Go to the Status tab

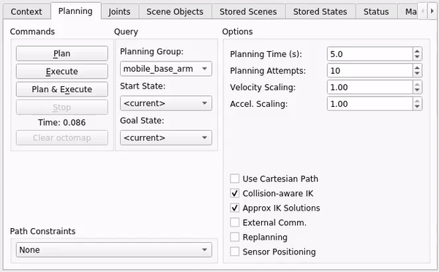pyautogui.click(x=376, y=12)
